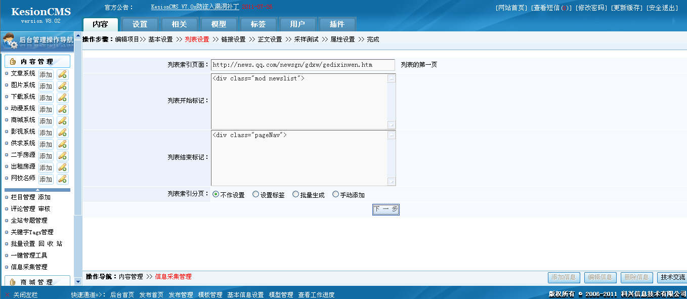This screenshot has width=687, height=299.
Task: Click 基本信息设置 in the quick channel bar
Action: click(245, 295)
